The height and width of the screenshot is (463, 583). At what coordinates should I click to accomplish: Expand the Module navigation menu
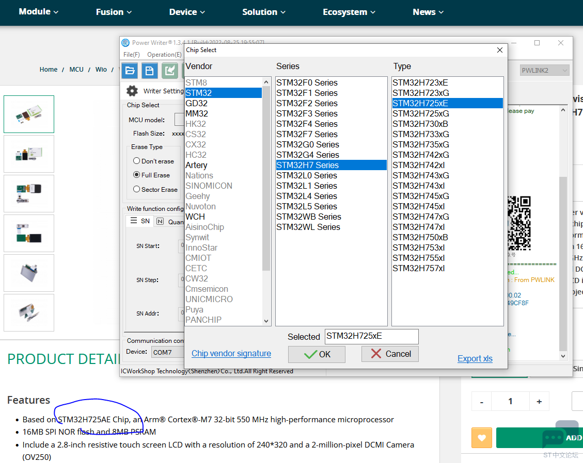[x=39, y=12]
